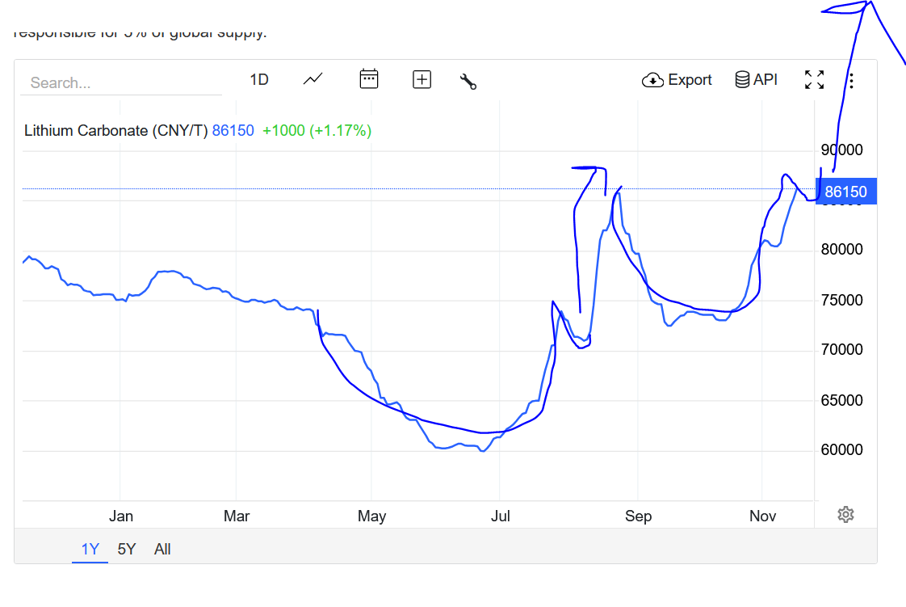Select the 1Y time range tab
The image size is (906, 607).
90,549
